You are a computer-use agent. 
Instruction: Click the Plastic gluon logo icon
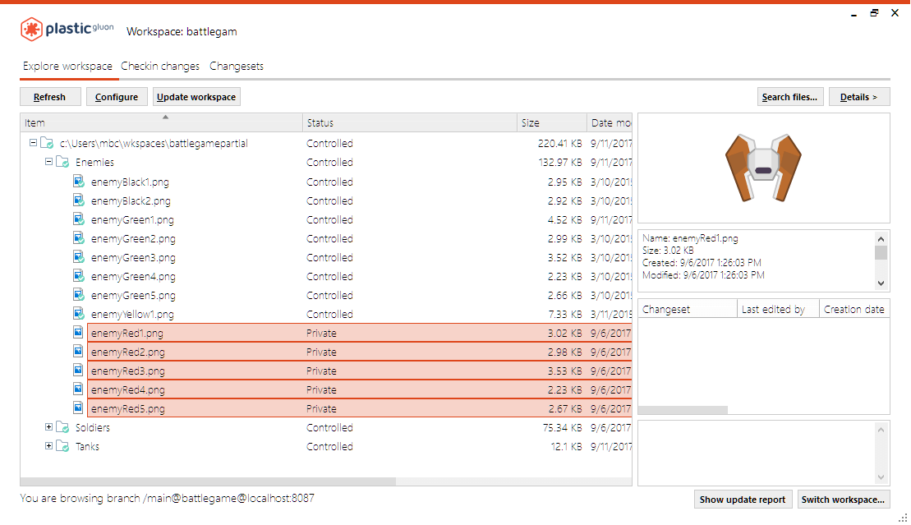pyautogui.click(x=31, y=29)
